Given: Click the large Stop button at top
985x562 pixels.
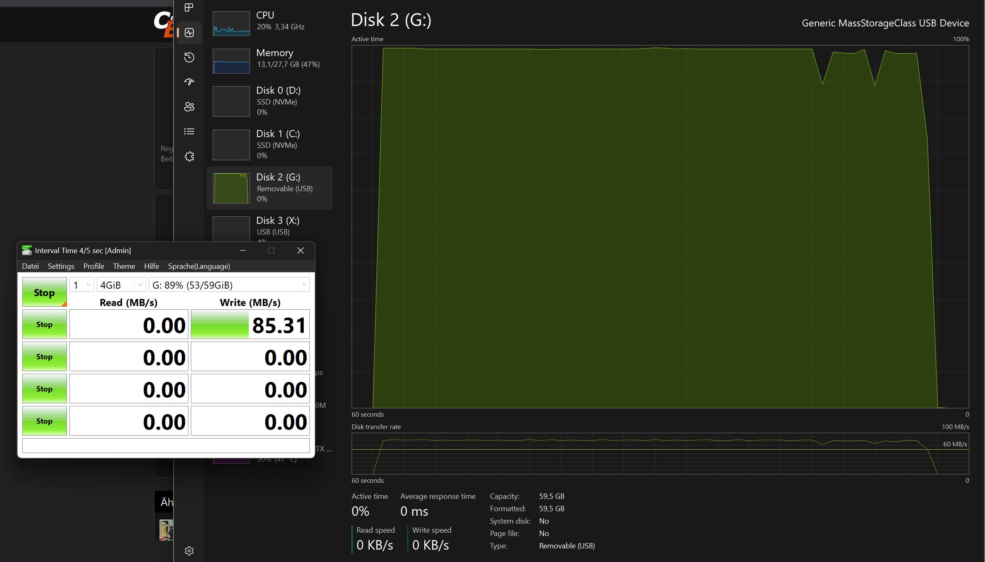Looking at the screenshot, I should click(44, 292).
